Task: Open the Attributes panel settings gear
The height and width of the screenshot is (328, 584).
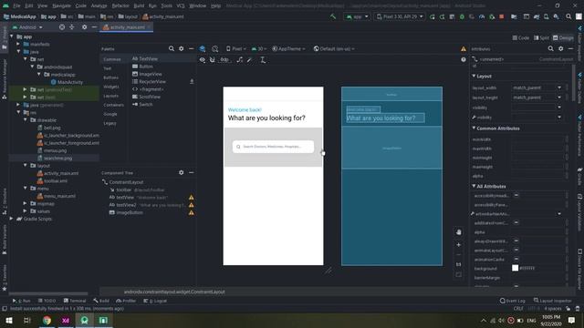Action: (x=561, y=48)
